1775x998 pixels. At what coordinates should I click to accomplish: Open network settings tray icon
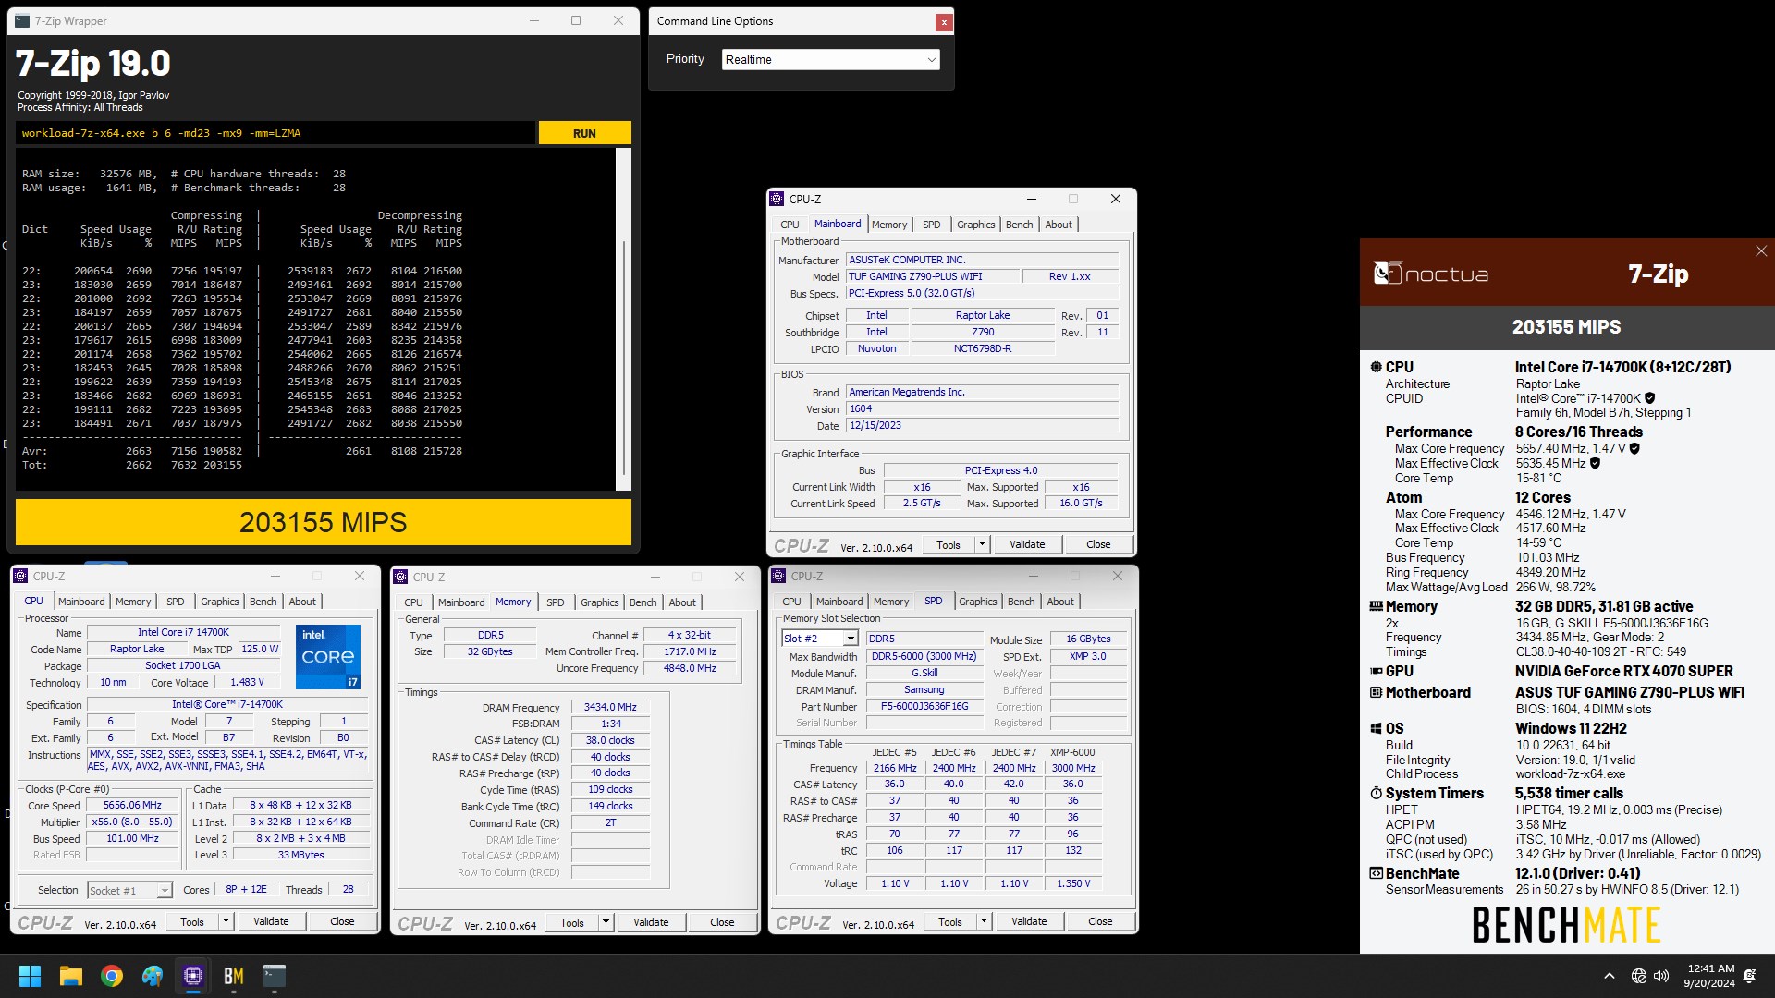(1639, 976)
